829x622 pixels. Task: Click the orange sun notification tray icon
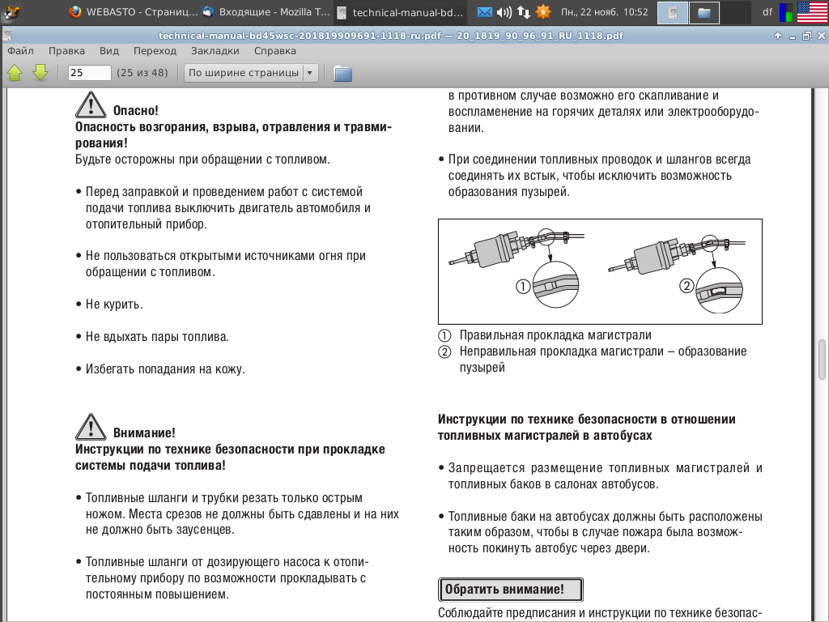pos(542,11)
